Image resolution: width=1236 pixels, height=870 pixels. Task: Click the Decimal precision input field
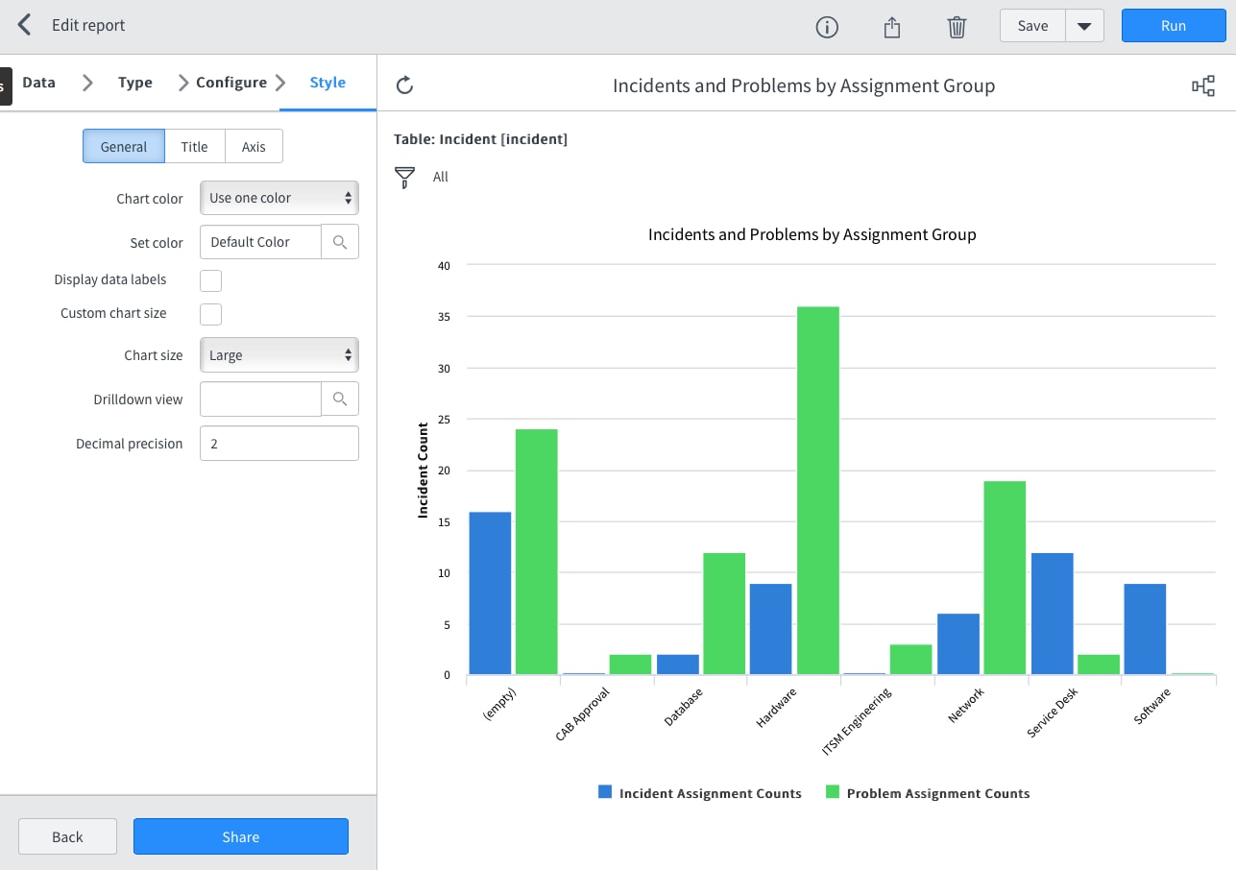(x=279, y=444)
